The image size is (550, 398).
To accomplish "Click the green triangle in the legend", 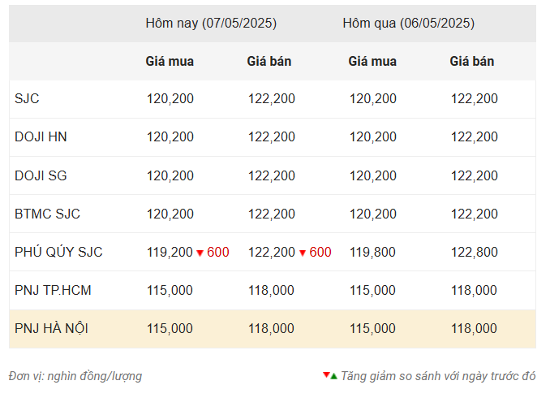I will [334, 376].
